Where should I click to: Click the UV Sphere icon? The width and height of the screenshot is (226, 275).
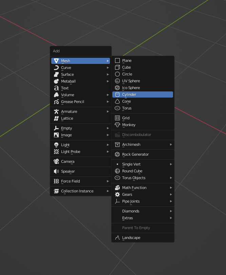[117, 81]
